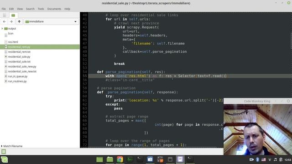
Task: Open the power battery tray icon
Action: (x=281, y=159)
